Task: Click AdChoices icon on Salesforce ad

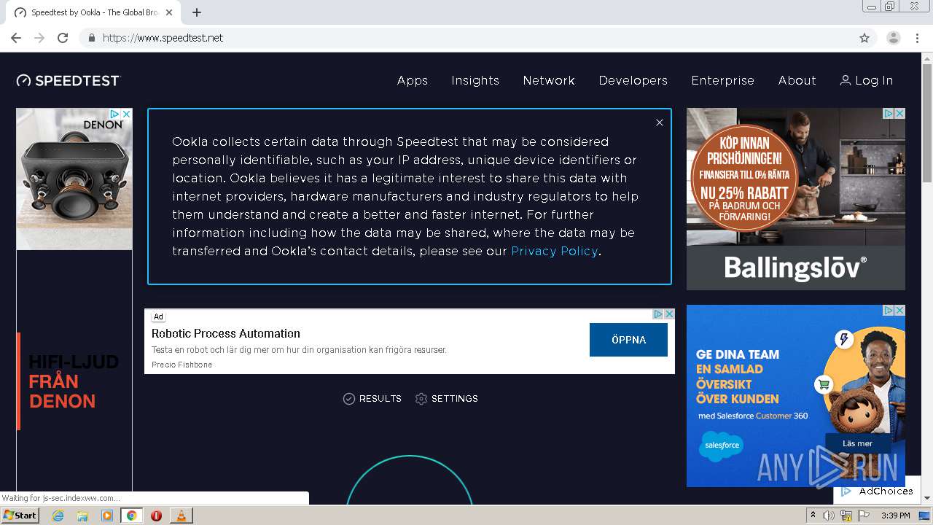Action: 889,311
